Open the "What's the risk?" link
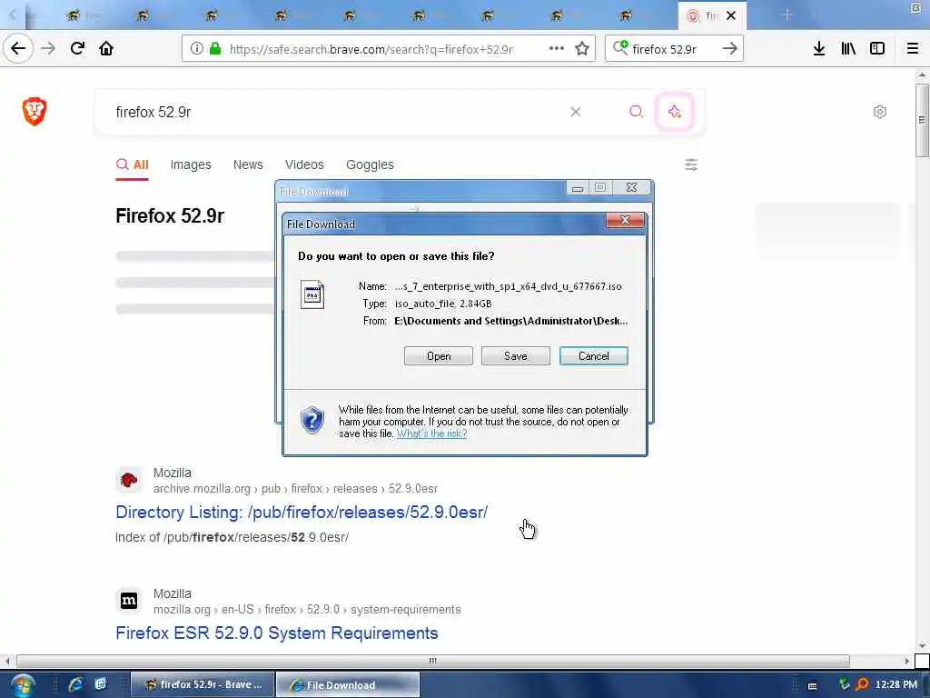Screen dimensions: 930x698 pos(431,434)
